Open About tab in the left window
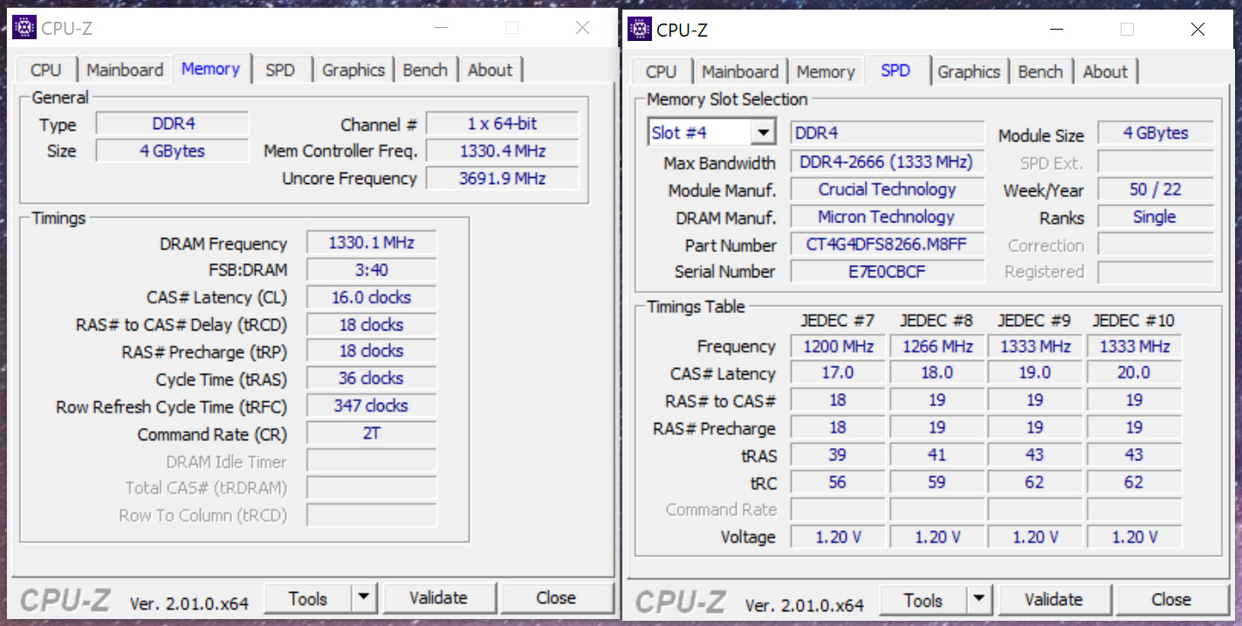 [490, 70]
